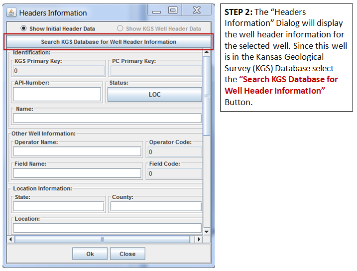Click the PC Primary Key field
This screenshot has height=271, width=357.
(x=156, y=71)
